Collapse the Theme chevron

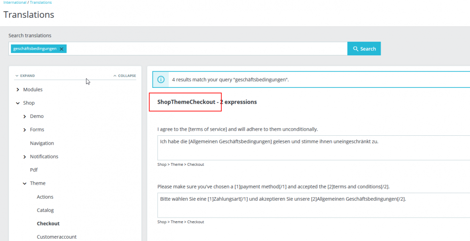tap(24, 183)
